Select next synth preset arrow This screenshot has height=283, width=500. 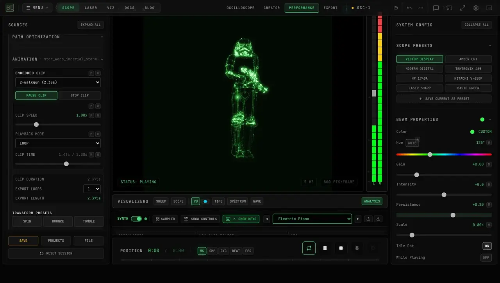click(x=358, y=219)
